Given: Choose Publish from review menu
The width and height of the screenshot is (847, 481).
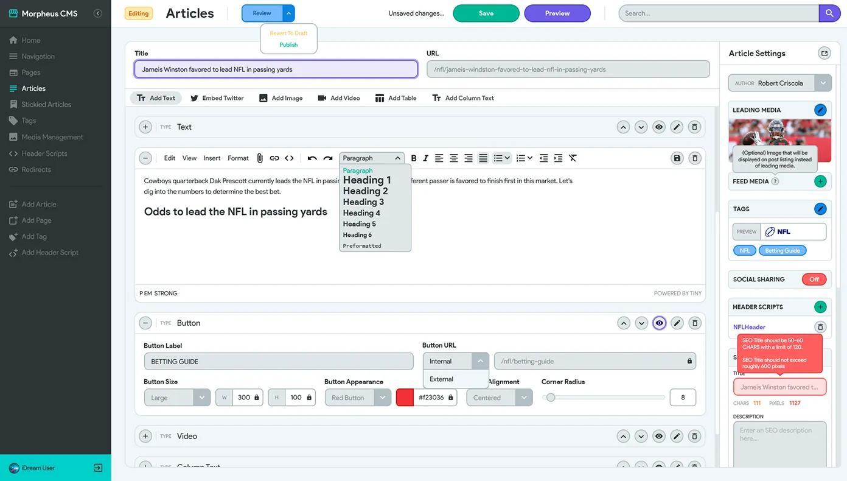Looking at the screenshot, I should [x=288, y=45].
